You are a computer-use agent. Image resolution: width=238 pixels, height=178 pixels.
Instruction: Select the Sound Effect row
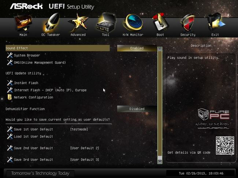(58, 48)
